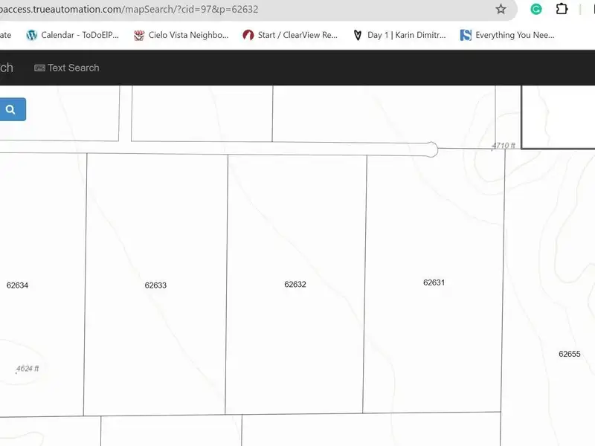Click the partially visible Search menu item
Image resolution: width=595 pixels, height=446 pixels.
coord(6,68)
